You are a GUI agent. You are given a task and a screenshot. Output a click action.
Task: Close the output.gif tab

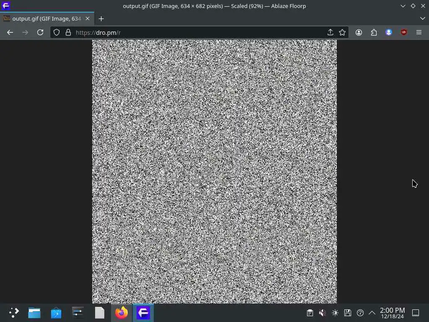88,18
